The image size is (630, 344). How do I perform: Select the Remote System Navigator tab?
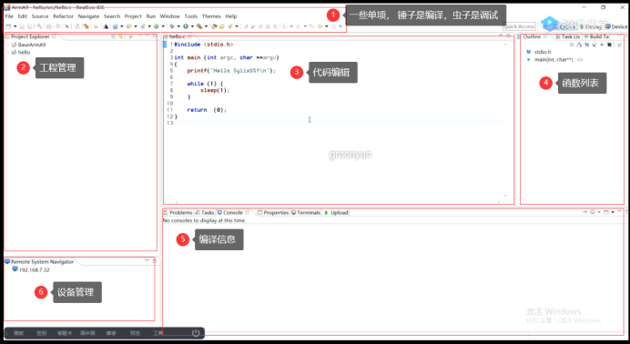(x=39, y=262)
